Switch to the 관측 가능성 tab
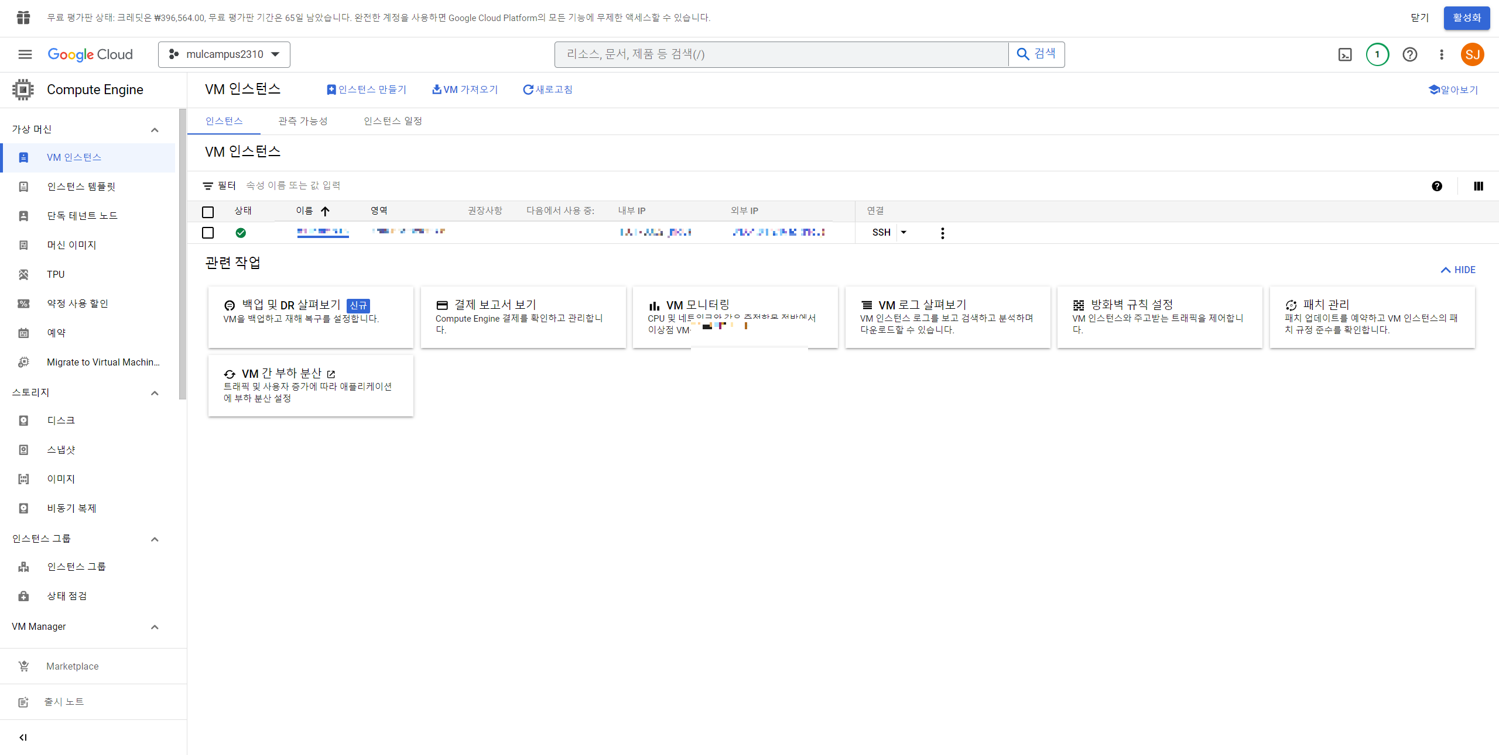The height and width of the screenshot is (755, 1499). [303, 121]
